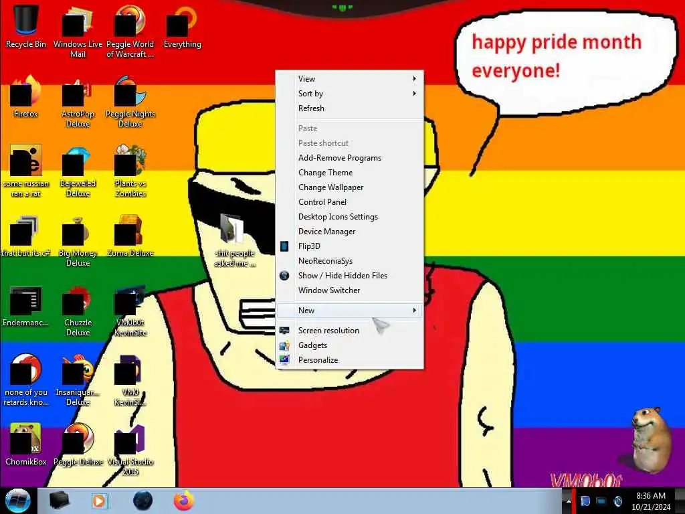Select the ChomikBox desktop icon
The height and width of the screenshot is (514, 685).
pyautogui.click(x=26, y=444)
